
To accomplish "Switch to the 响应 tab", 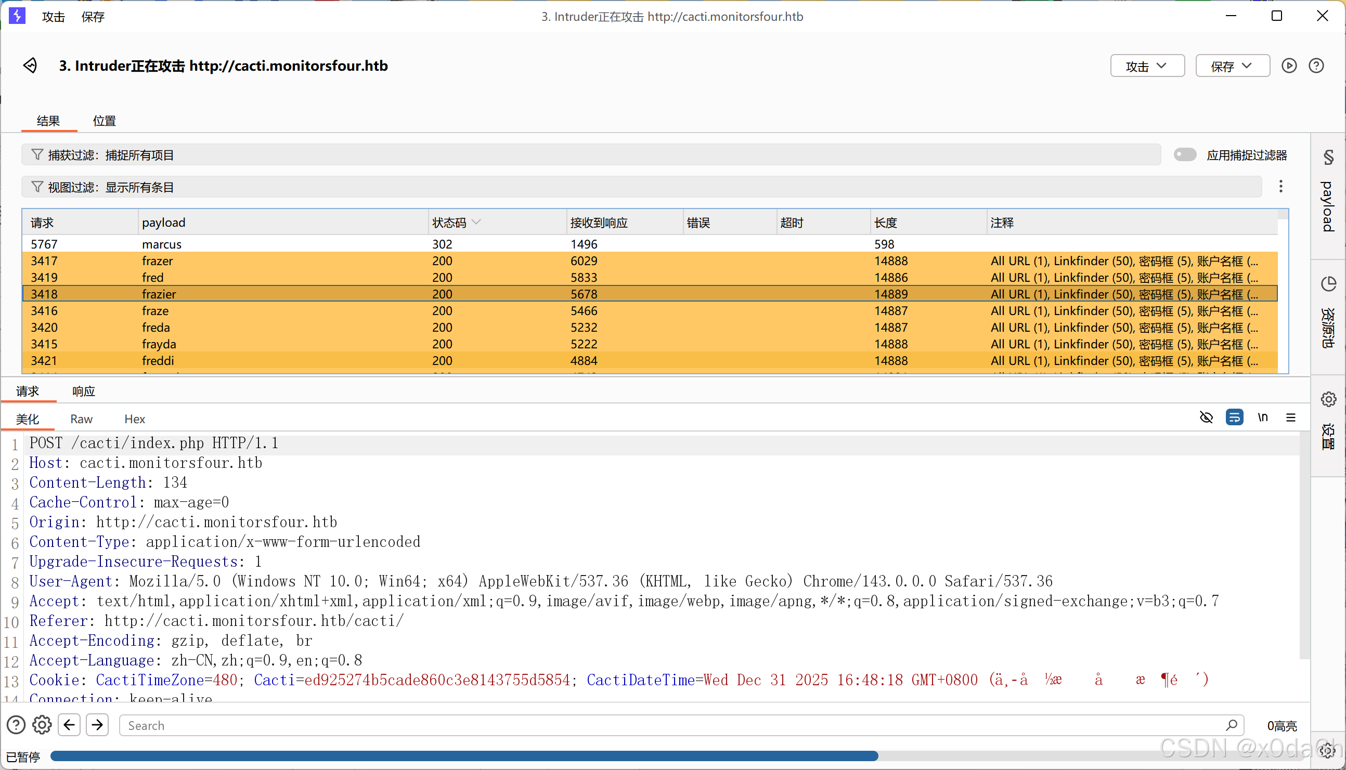I will [84, 391].
